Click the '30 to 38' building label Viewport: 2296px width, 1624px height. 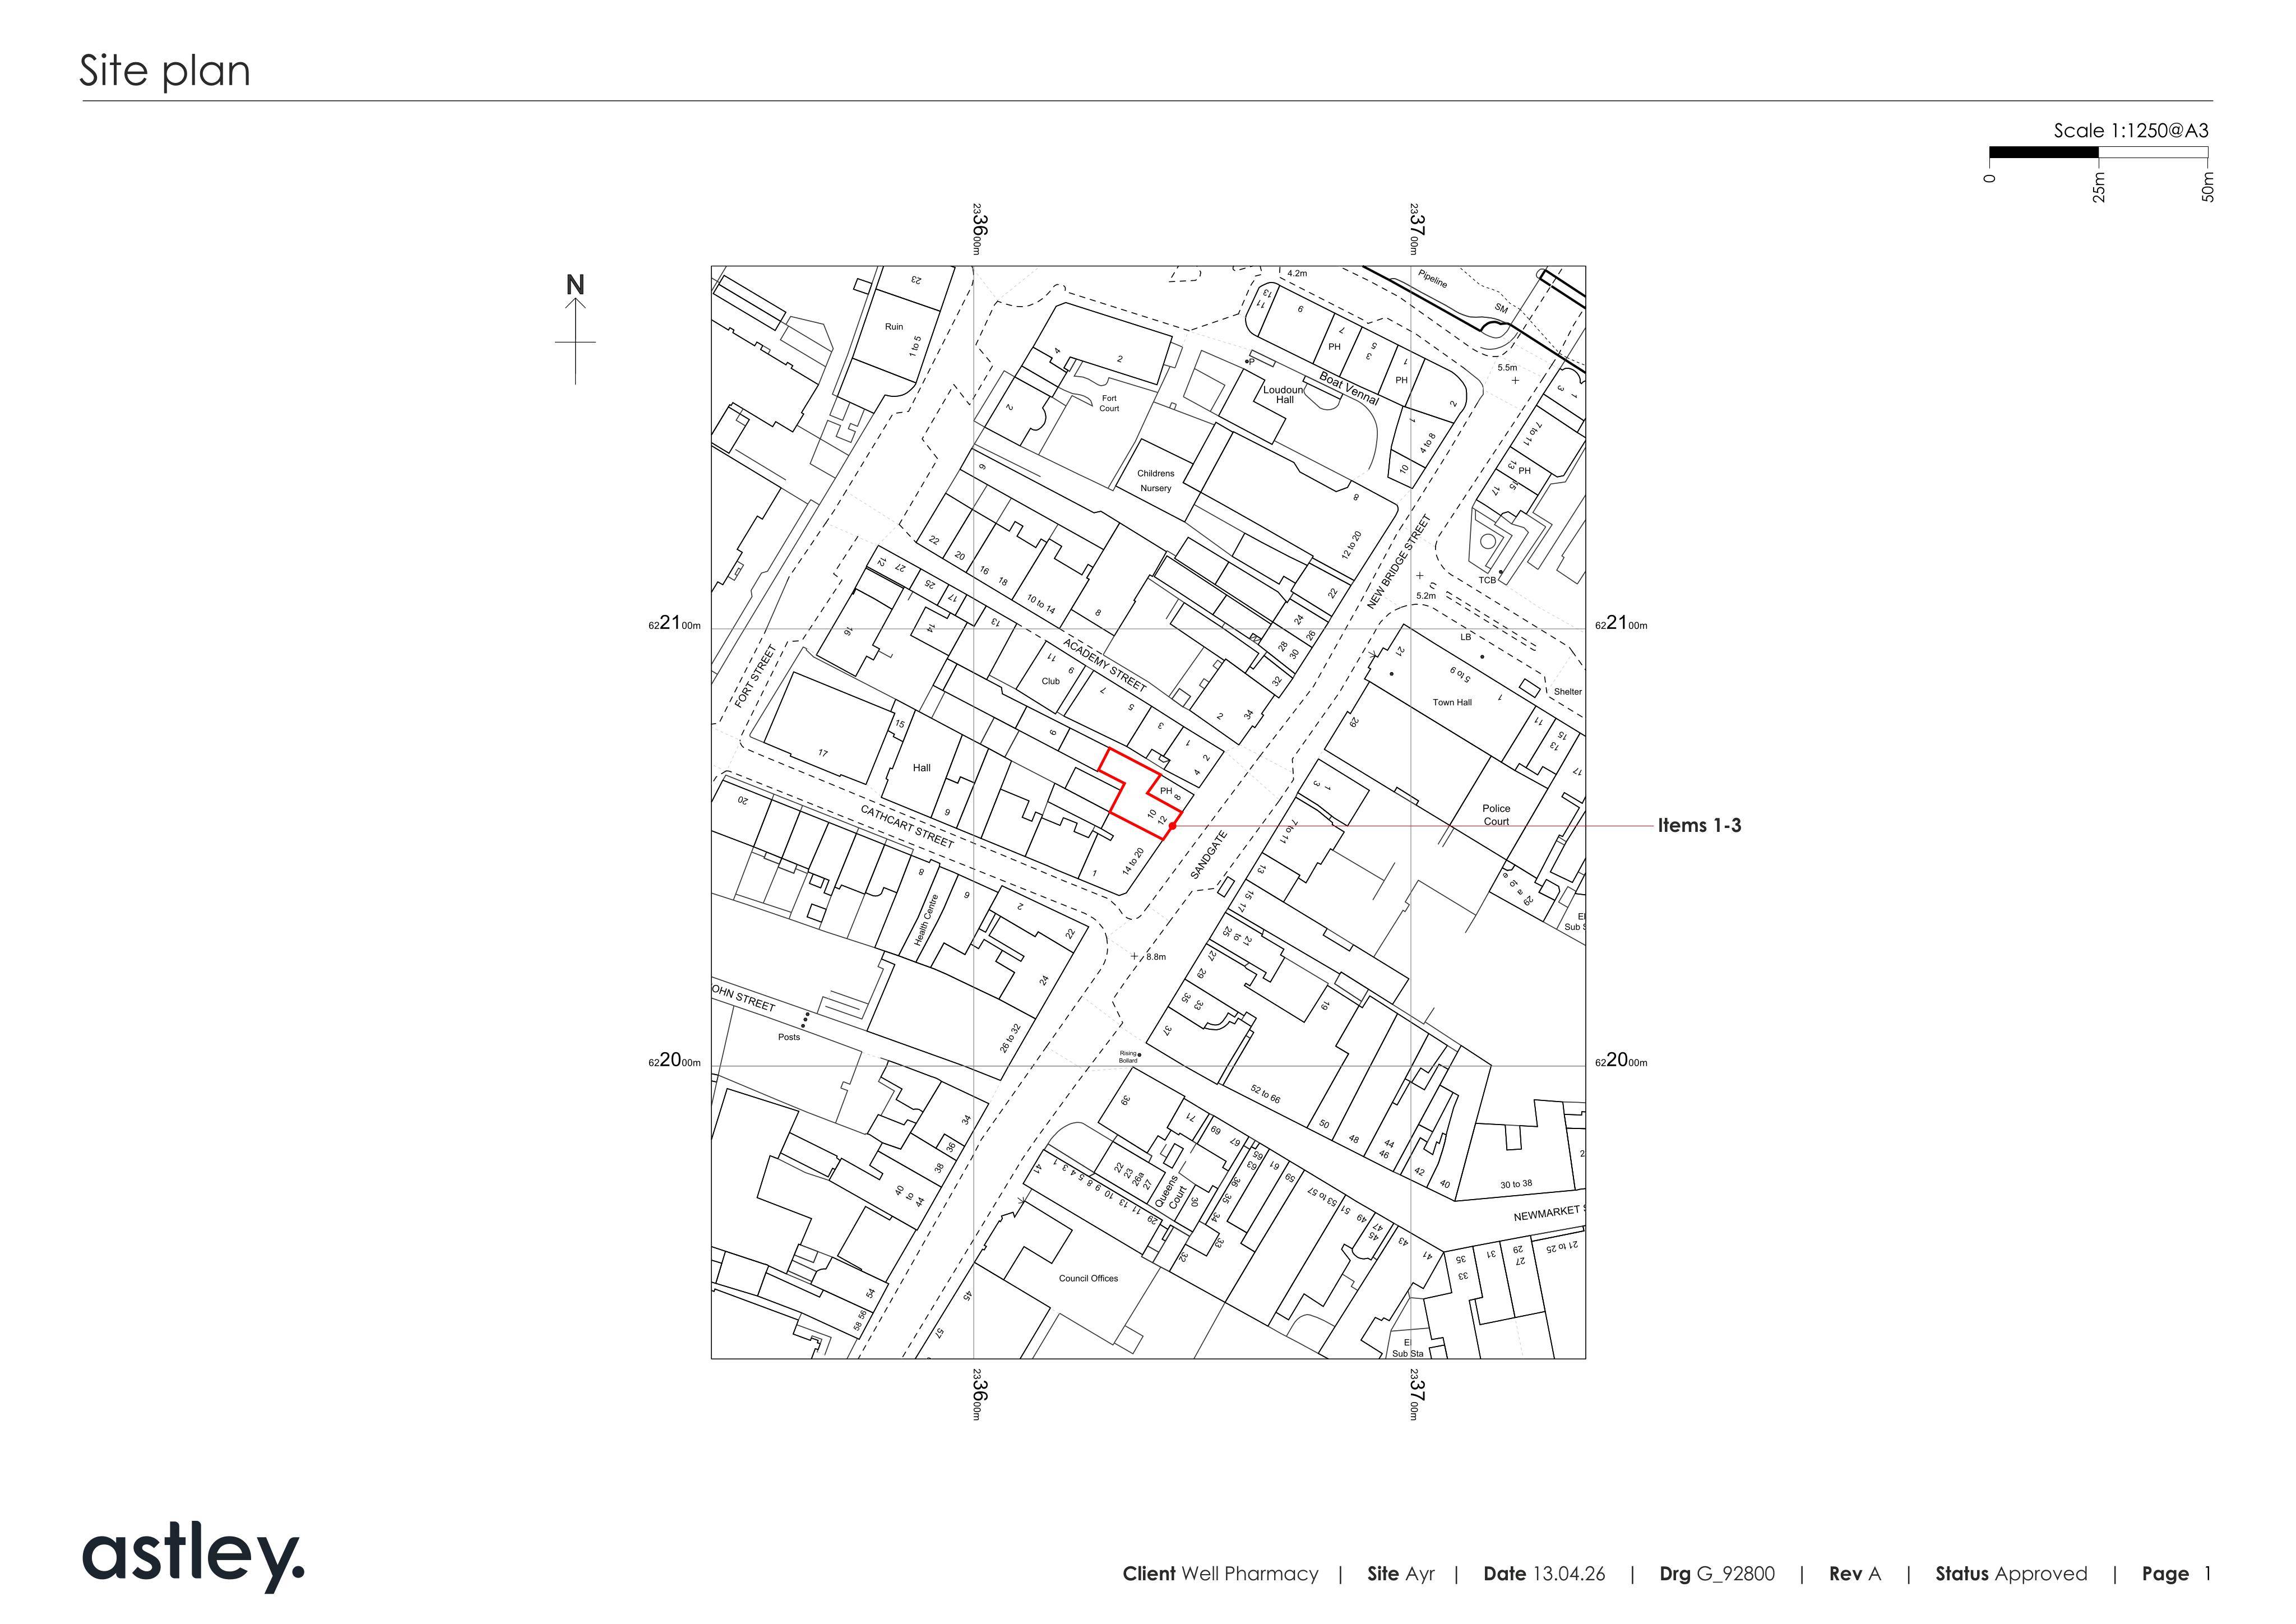pos(1516,1184)
